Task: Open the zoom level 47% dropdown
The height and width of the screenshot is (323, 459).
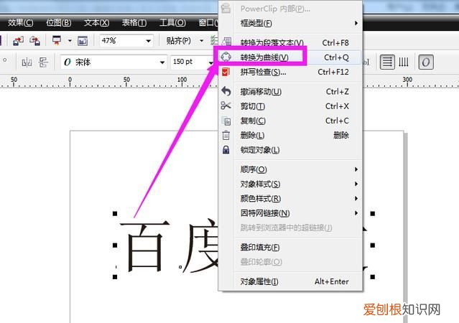Action: coord(149,41)
